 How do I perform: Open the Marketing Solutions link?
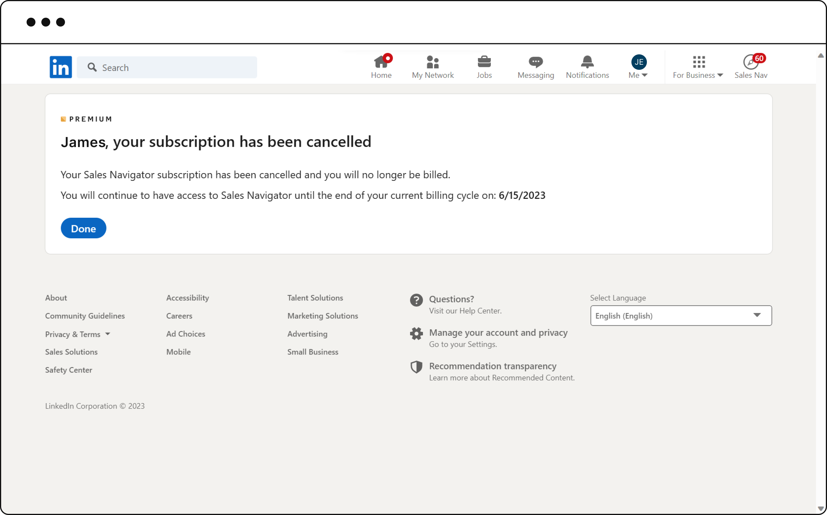click(x=322, y=316)
